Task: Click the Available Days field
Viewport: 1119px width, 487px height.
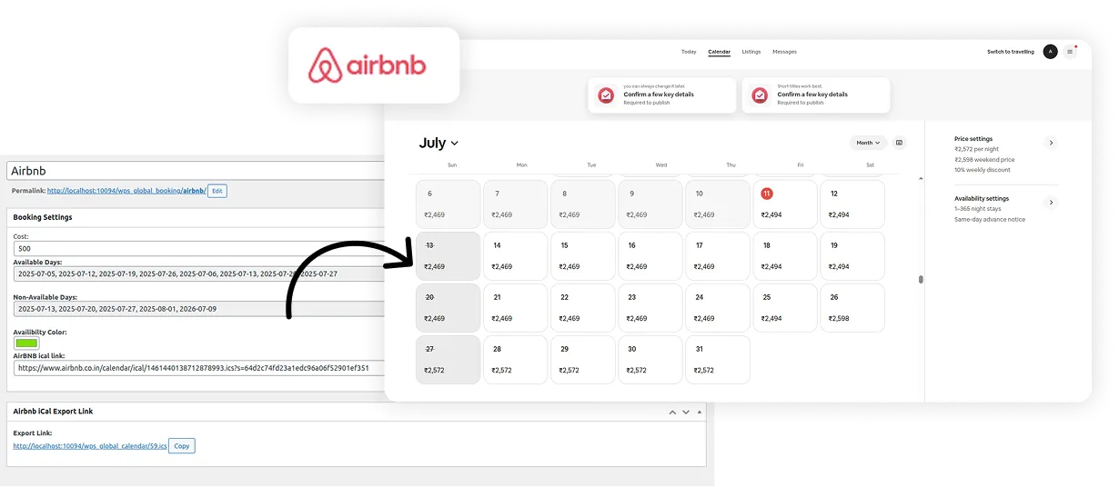Action: pyautogui.click(x=199, y=273)
